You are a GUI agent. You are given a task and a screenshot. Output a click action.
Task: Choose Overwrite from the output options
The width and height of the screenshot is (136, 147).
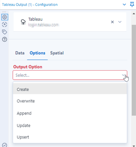click(x=70, y=101)
